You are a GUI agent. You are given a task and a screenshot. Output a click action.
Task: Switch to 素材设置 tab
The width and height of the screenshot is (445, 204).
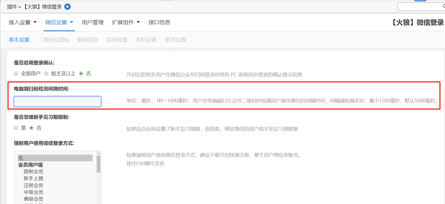point(146,40)
